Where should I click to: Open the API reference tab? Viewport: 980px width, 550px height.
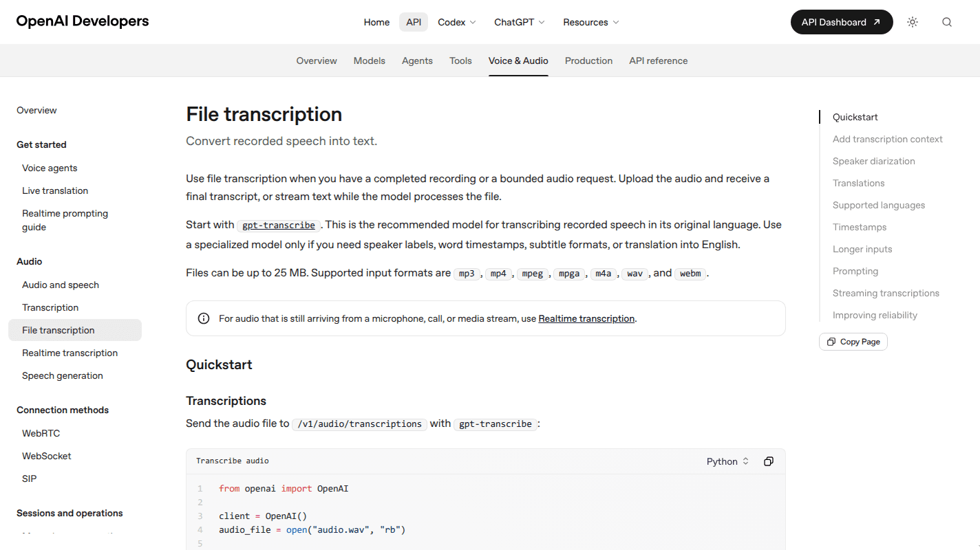tap(658, 60)
